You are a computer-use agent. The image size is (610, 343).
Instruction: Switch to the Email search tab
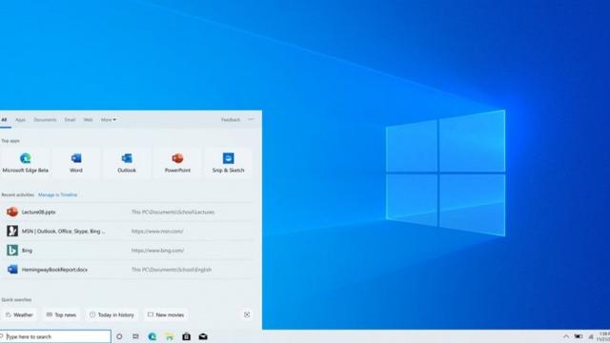coord(70,120)
